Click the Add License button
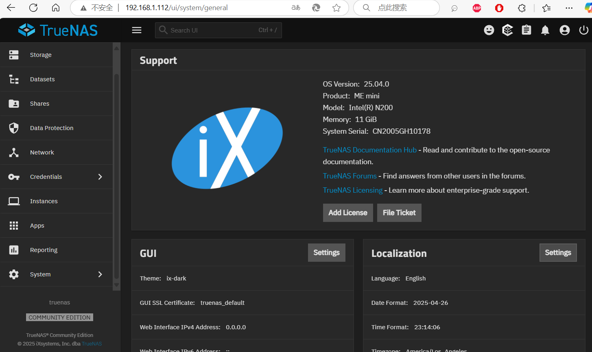The image size is (592, 352). [348, 213]
